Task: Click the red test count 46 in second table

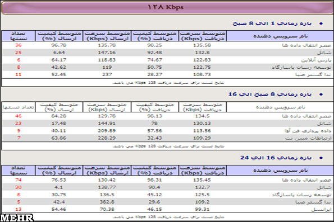Action: pyautogui.click(x=19, y=116)
